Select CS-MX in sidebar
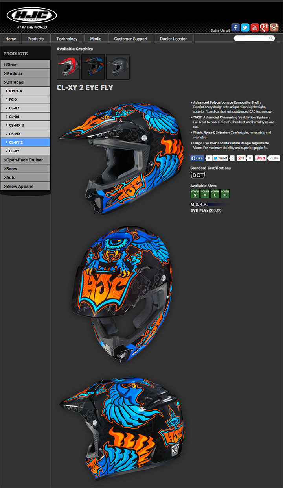Screen dimensions: 283x488 pyautogui.click(x=25, y=134)
